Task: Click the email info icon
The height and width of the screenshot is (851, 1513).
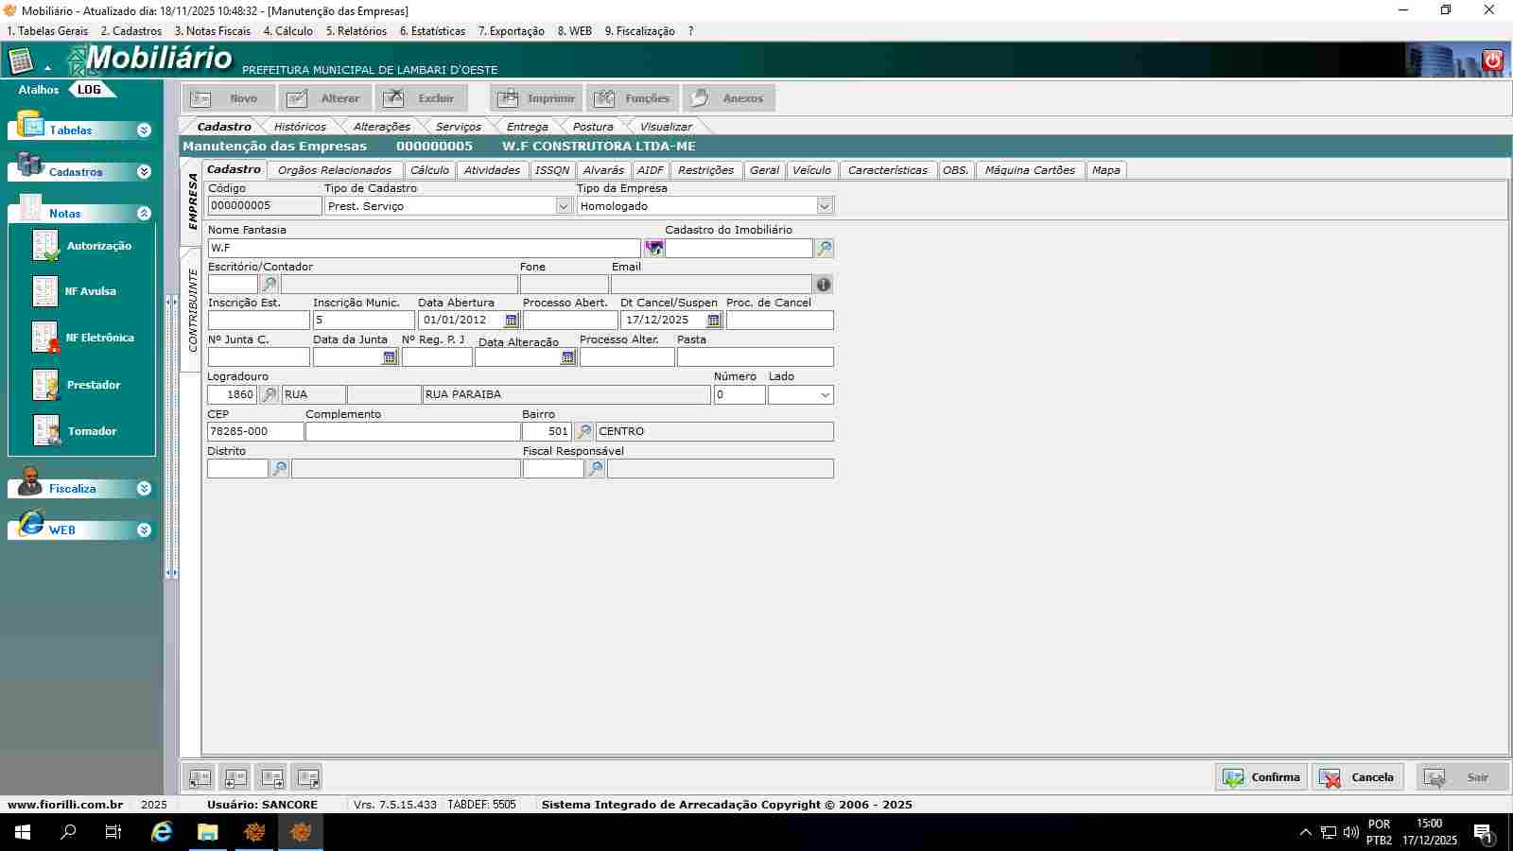Action: pos(824,285)
